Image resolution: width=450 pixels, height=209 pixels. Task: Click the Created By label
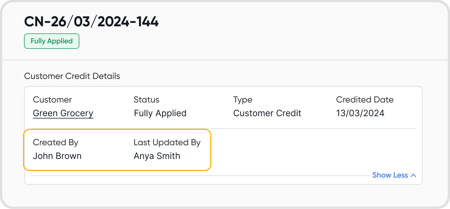coord(55,142)
